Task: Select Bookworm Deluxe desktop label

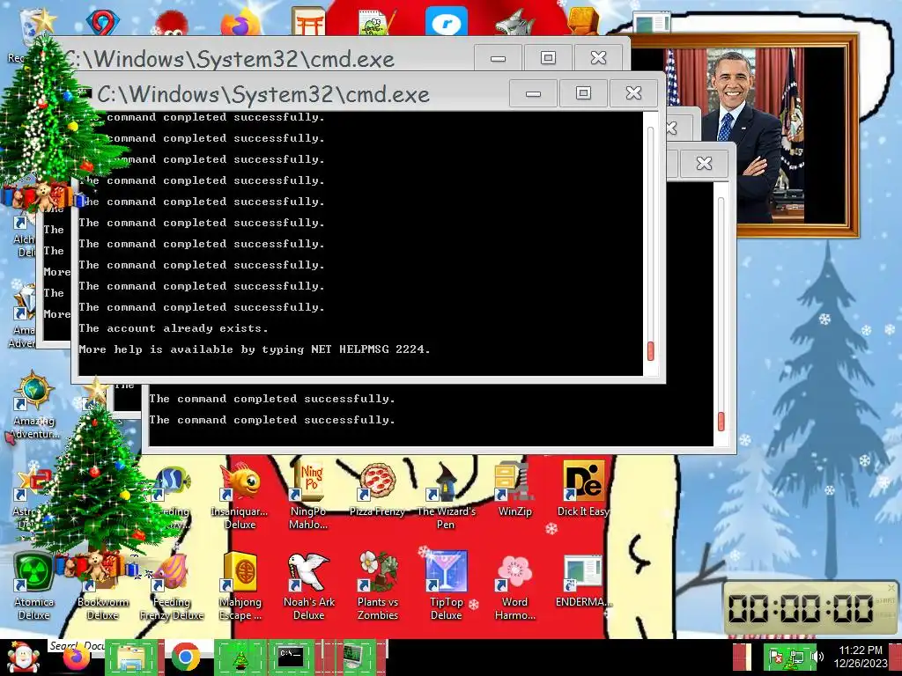Action: click(102, 608)
